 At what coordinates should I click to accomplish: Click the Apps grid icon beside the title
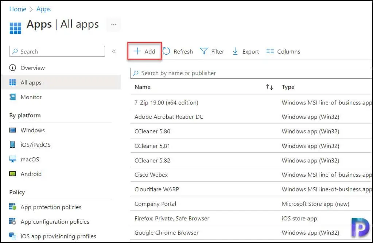pos(15,28)
